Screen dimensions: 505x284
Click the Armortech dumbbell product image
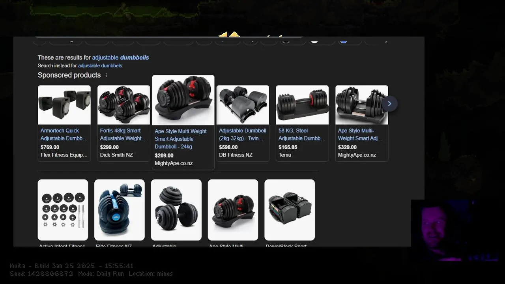[x=64, y=105]
